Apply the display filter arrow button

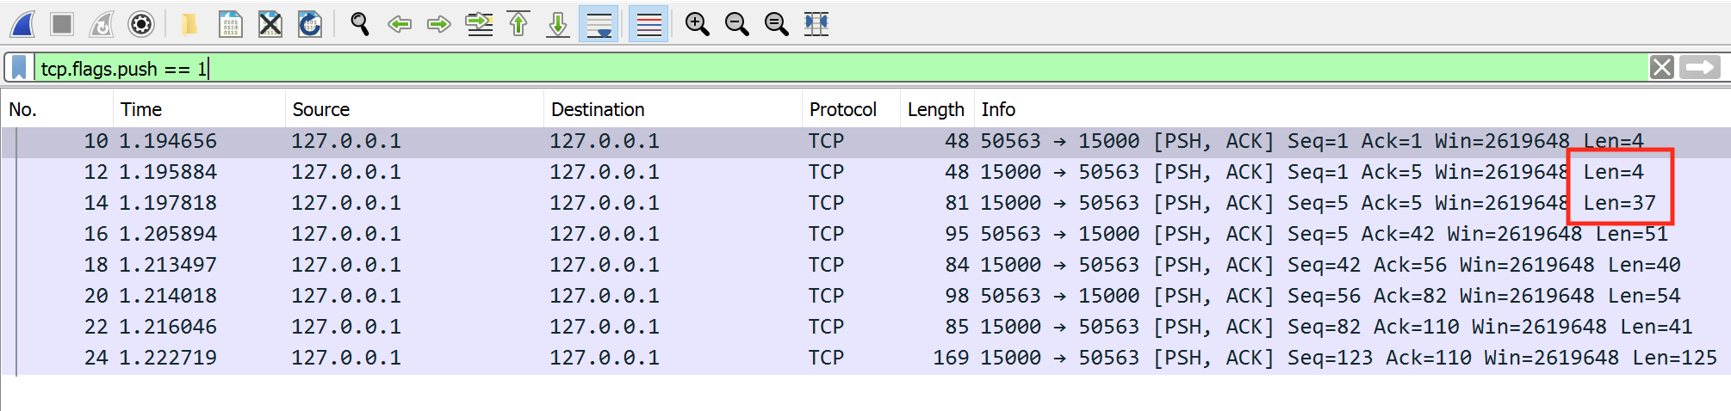(1700, 67)
